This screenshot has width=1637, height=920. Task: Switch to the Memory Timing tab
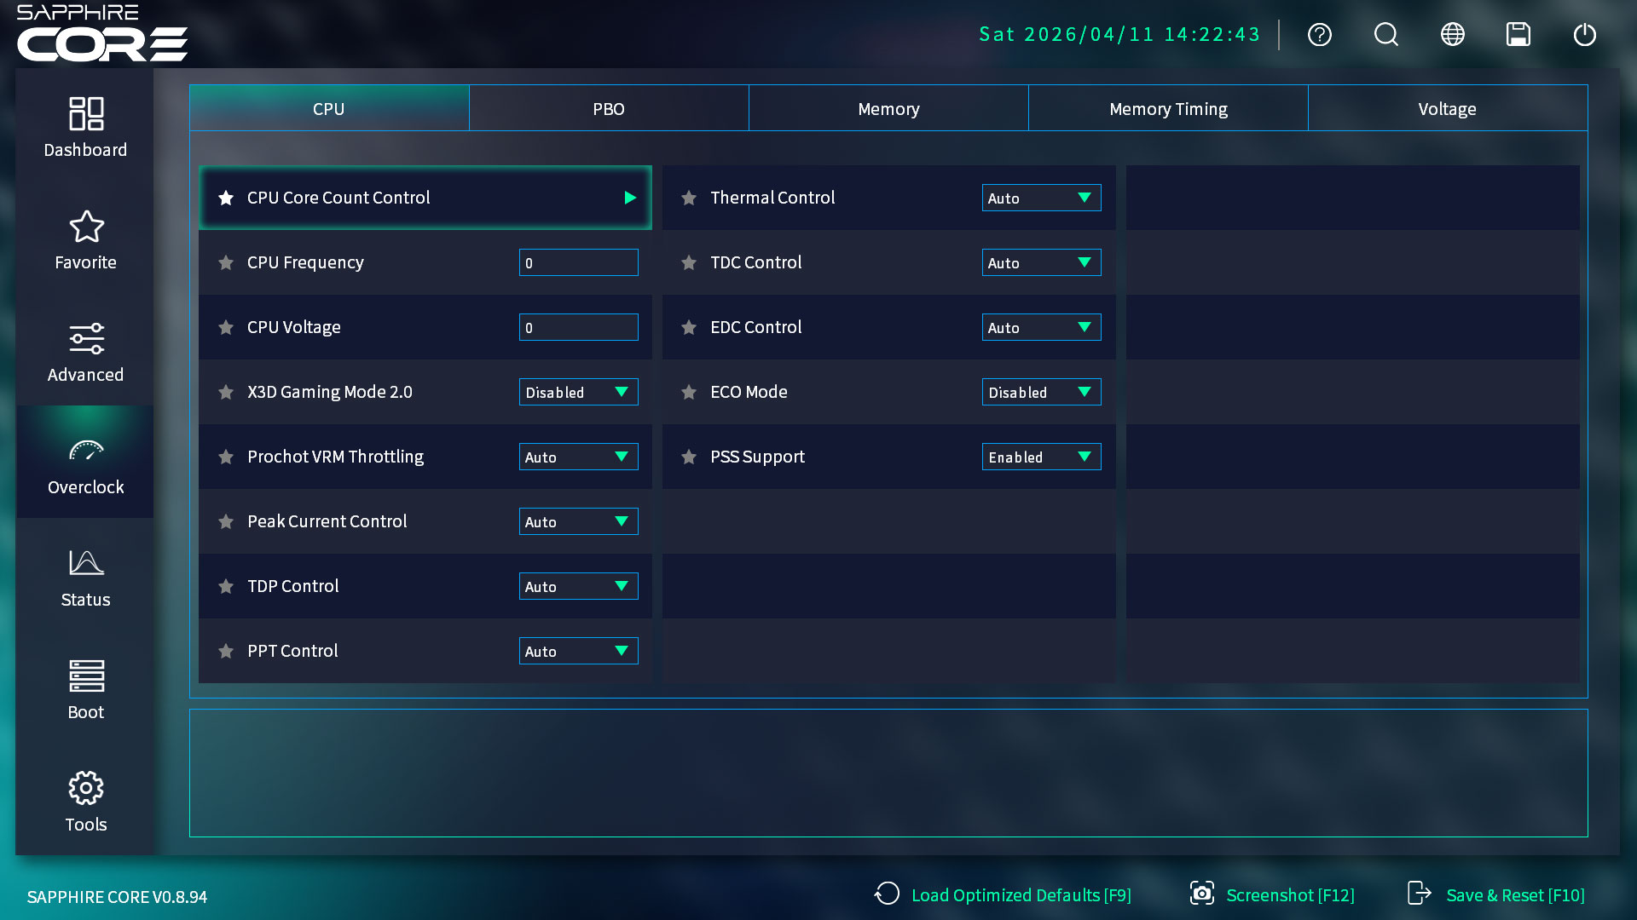click(x=1168, y=109)
